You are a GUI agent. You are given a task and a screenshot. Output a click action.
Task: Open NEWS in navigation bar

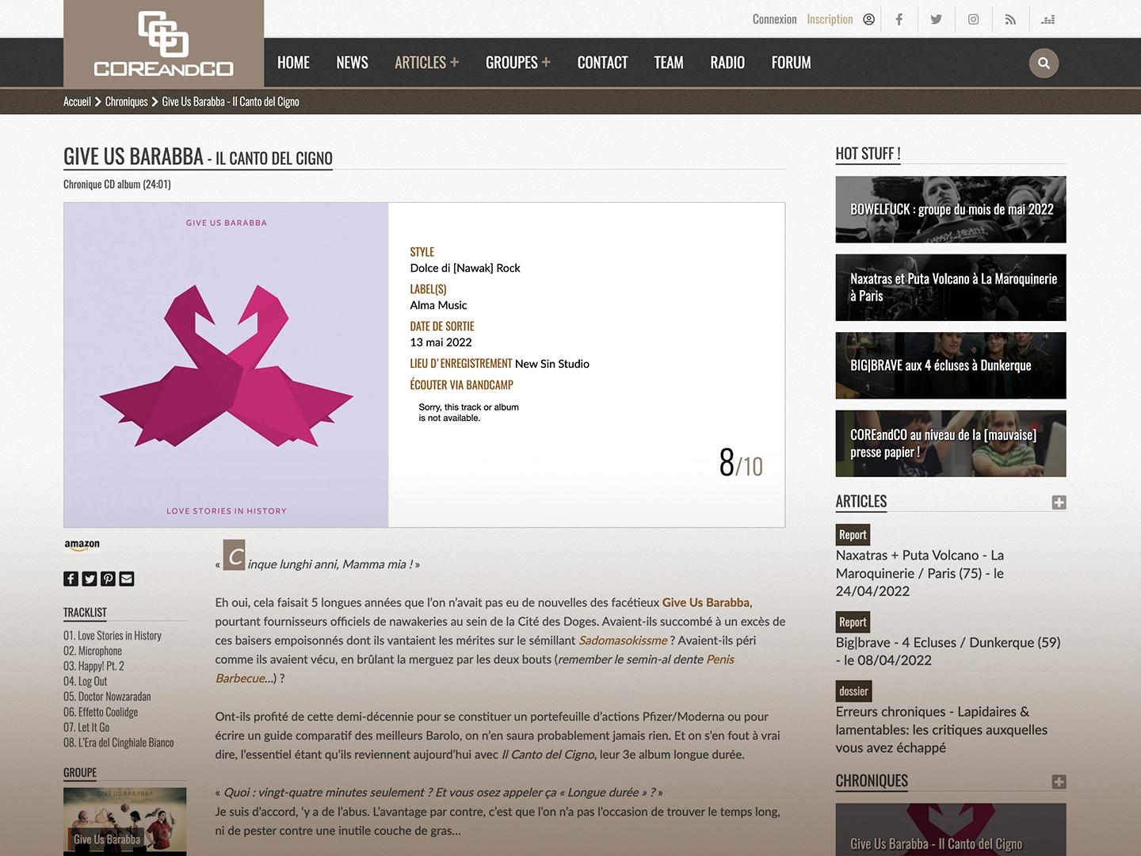coord(352,63)
